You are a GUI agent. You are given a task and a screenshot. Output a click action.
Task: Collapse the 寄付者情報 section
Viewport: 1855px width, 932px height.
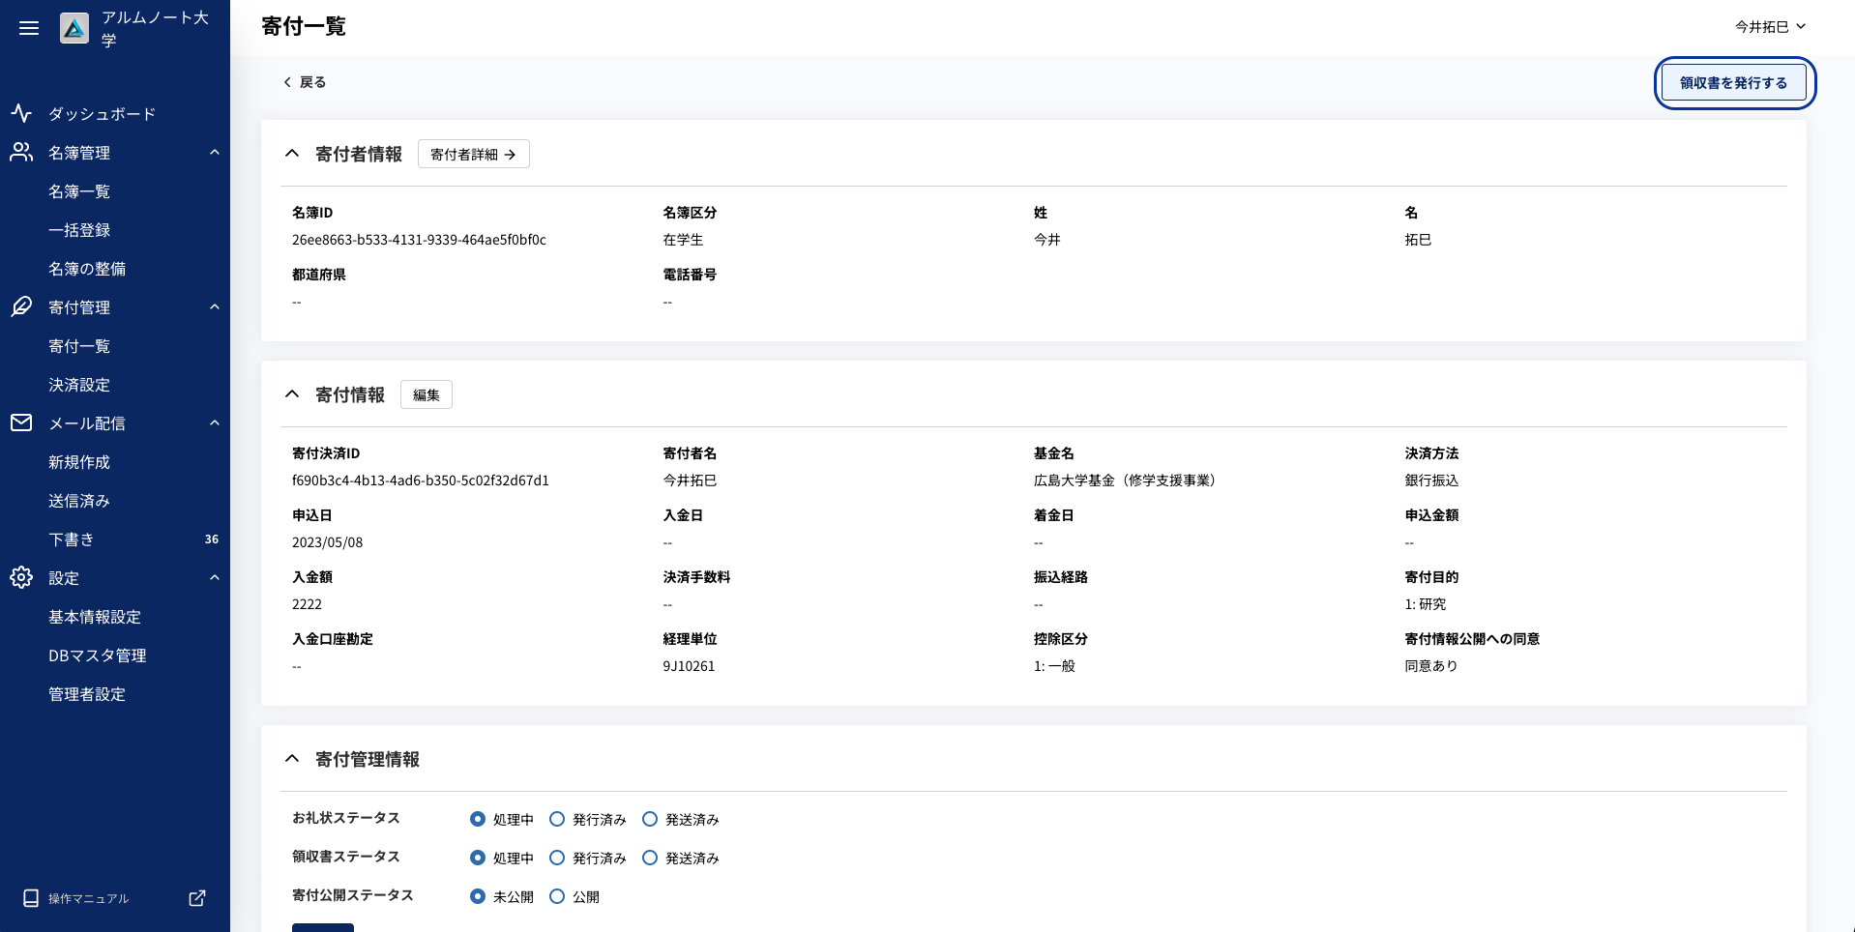coord(292,154)
